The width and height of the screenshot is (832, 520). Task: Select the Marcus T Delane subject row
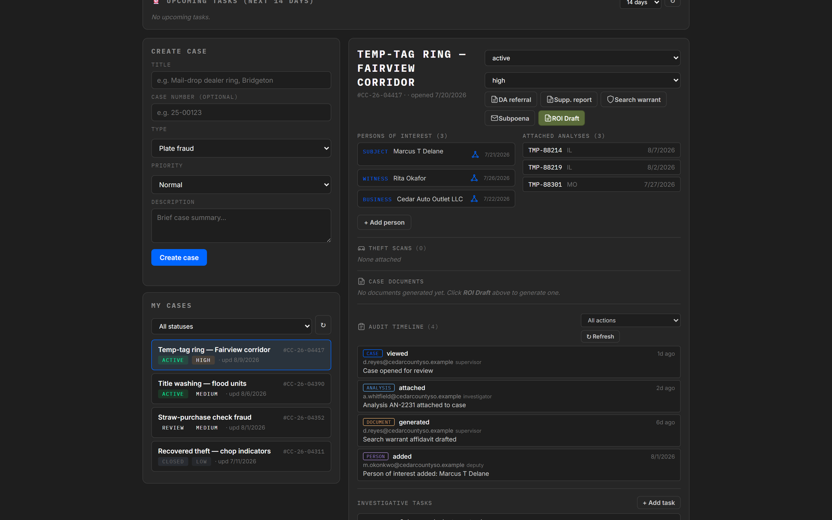click(x=436, y=154)
